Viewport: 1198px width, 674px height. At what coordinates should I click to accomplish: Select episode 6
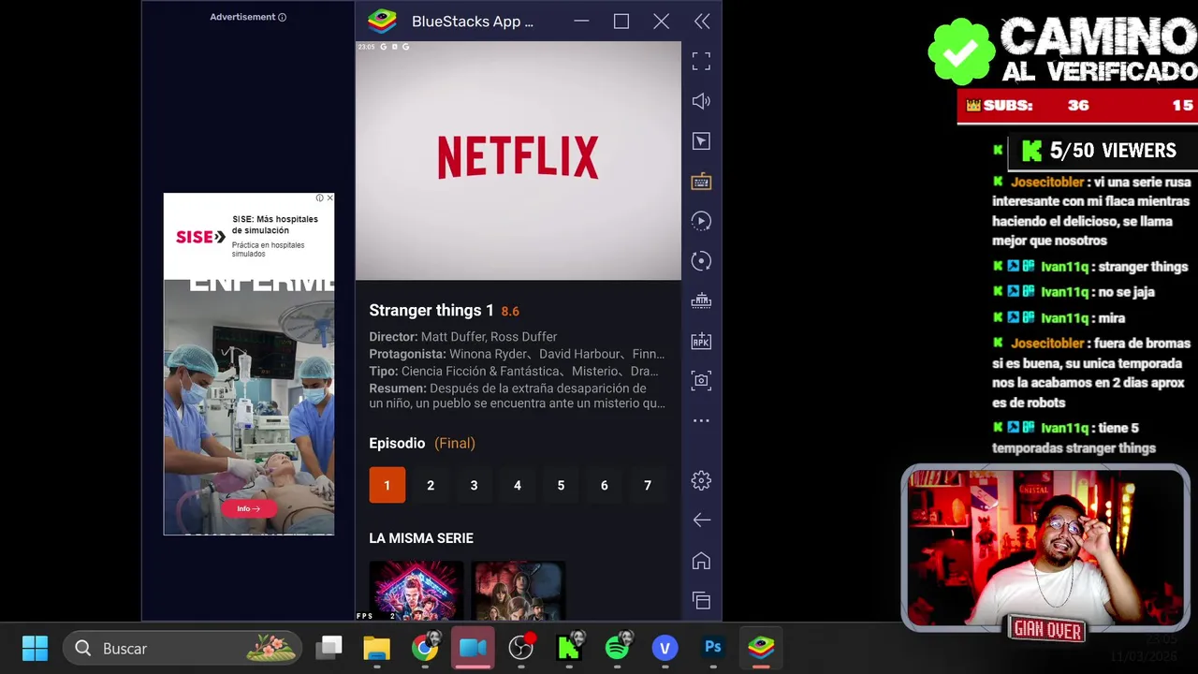pyautogui.click(x=604, y=485)
